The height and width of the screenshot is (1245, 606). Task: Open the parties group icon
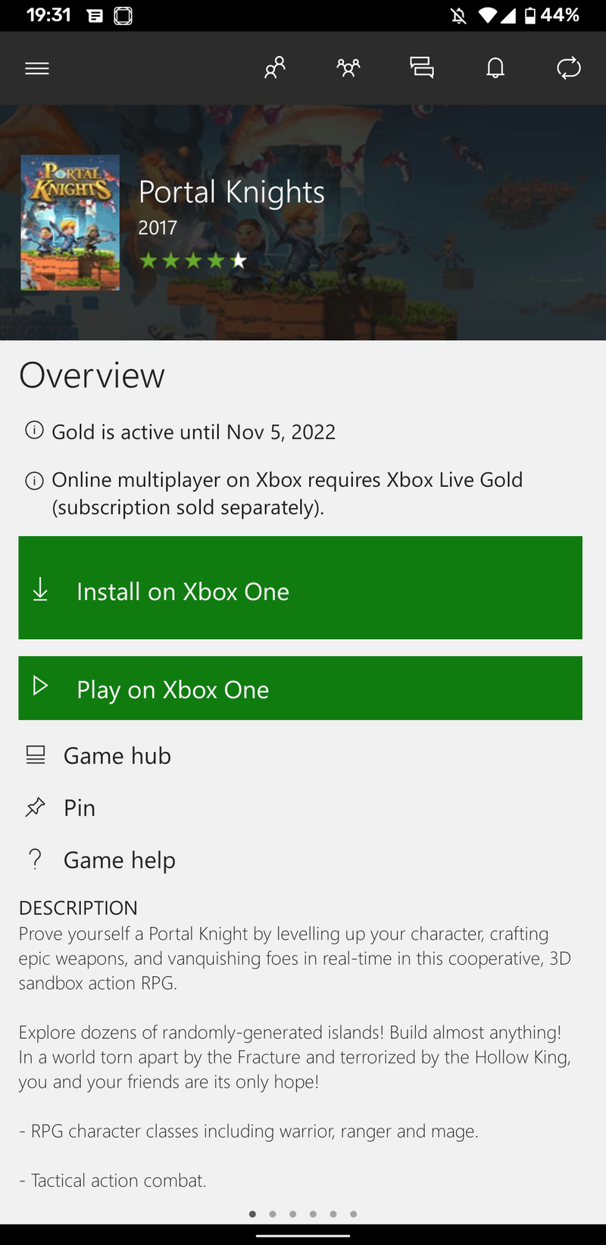[x=348, y=68]
